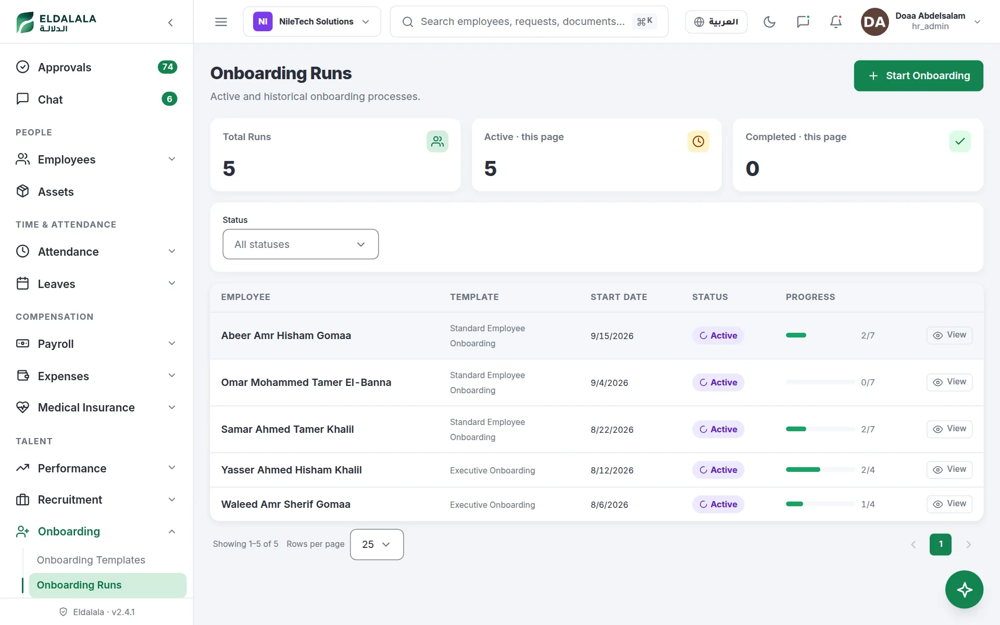Open Onboarding Templates submenu item

point(91,560)
